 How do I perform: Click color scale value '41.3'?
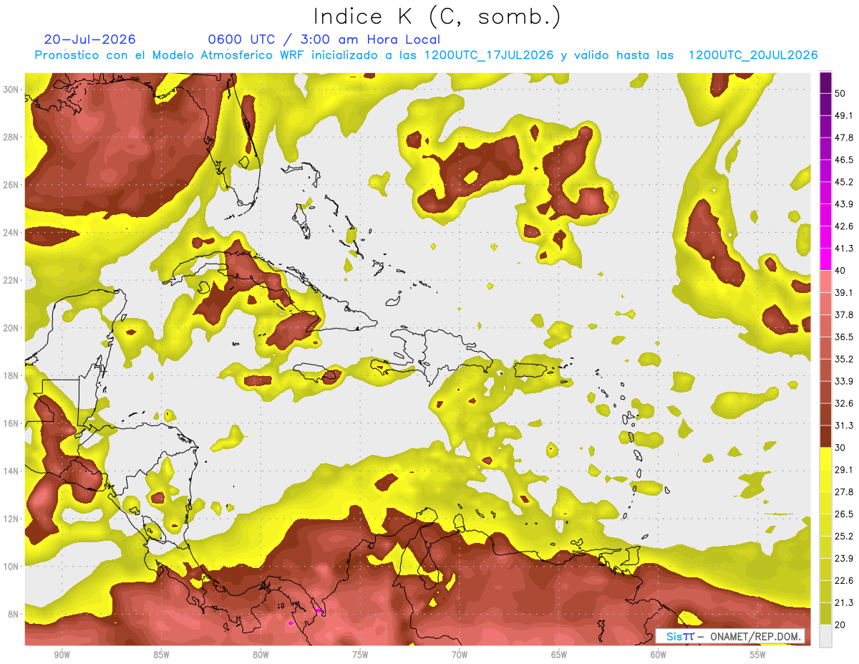click(x=843, y=249)
